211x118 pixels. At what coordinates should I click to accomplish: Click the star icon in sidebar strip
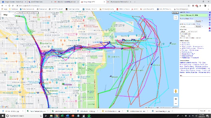point(210,23)
